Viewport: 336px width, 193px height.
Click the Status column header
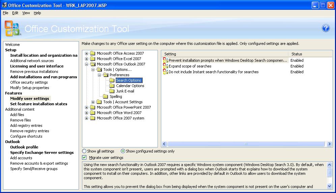click(310, 54)
